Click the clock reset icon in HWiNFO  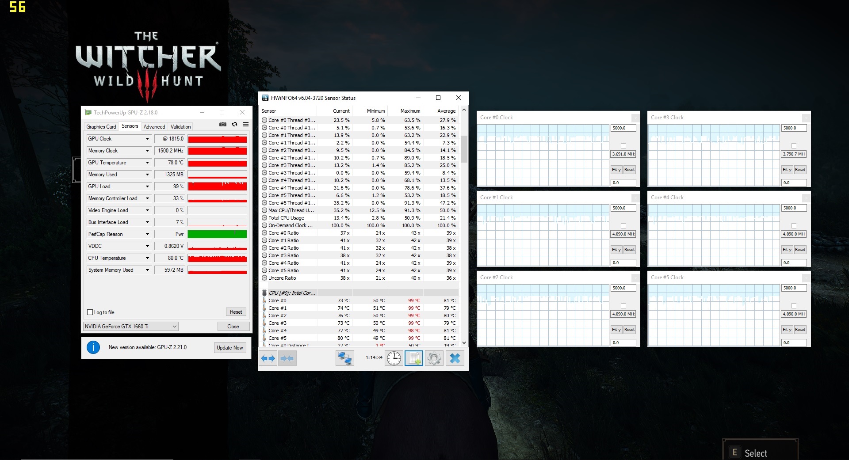[x=394, y=358]
